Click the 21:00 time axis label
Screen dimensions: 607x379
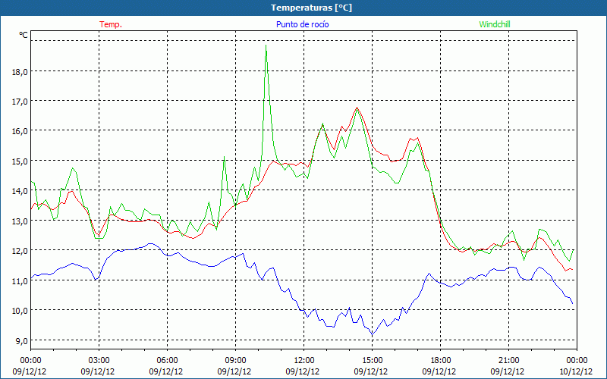coord(508,361)
